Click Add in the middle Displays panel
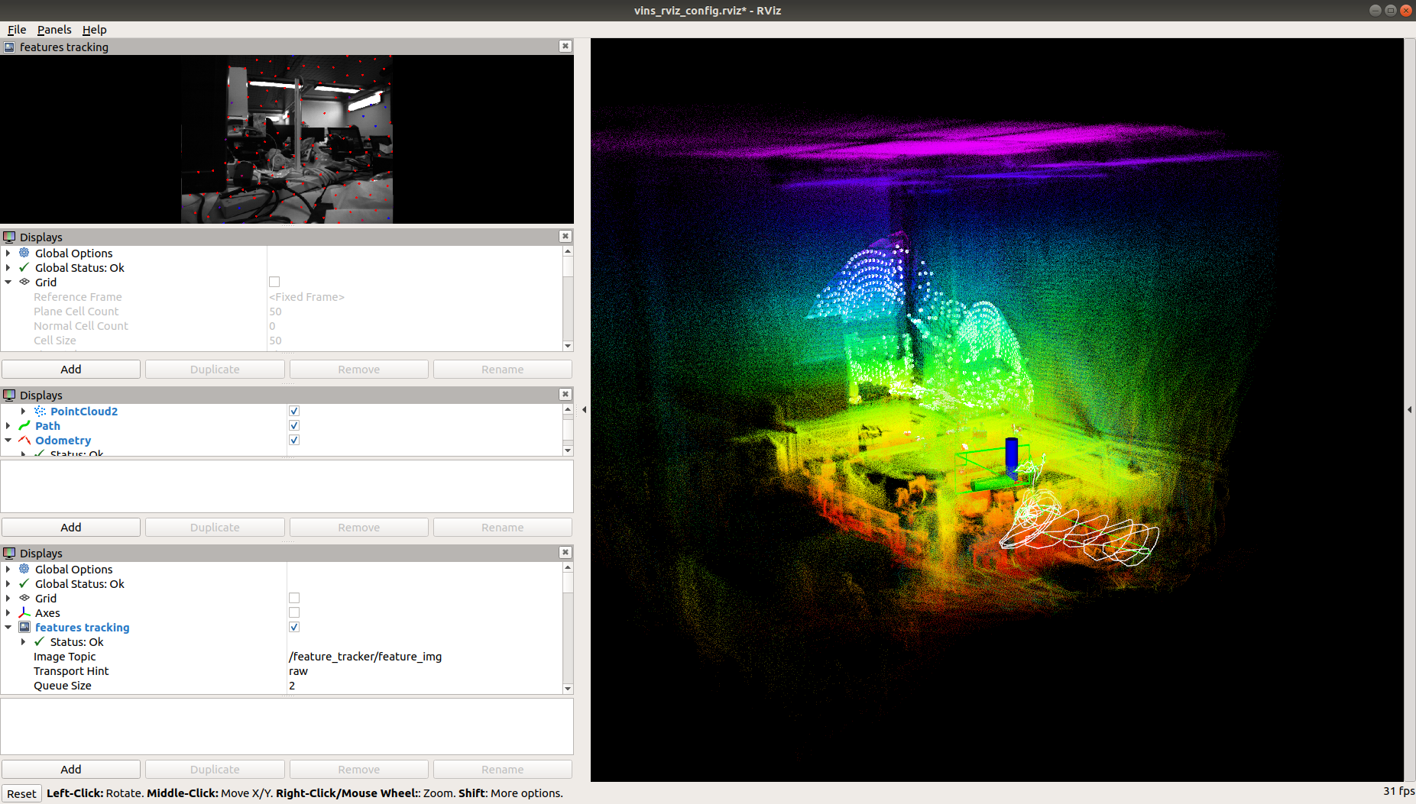Image resolution: width=1416 pixels, height=804 pixels. point(71,527)
